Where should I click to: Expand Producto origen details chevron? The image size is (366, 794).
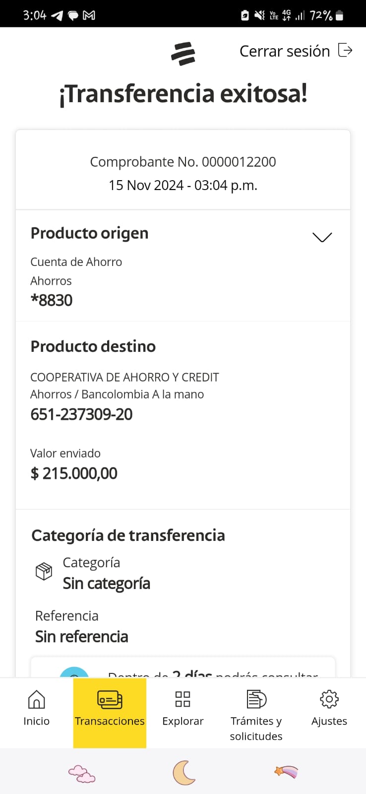coord(322,237)
